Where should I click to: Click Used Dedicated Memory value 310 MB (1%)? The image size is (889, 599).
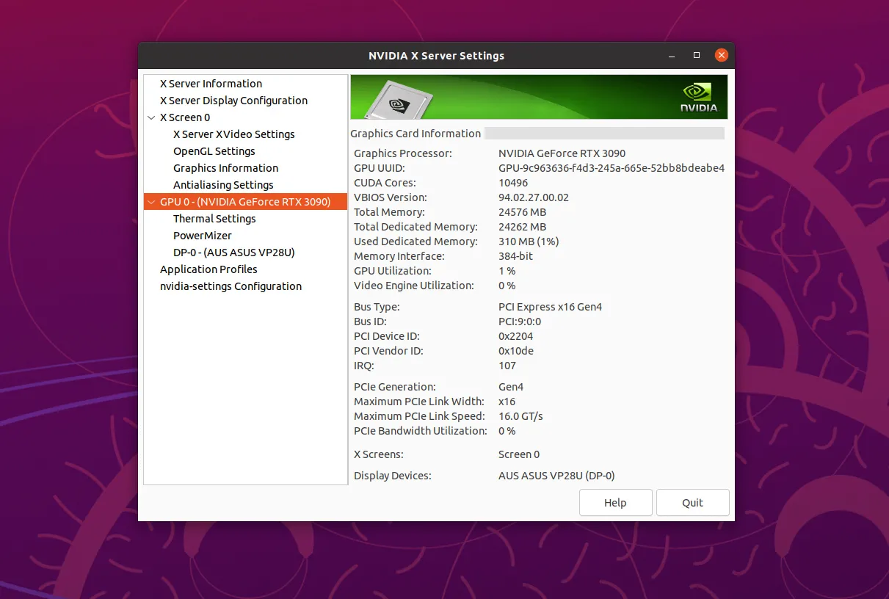(x=528, y=242)
